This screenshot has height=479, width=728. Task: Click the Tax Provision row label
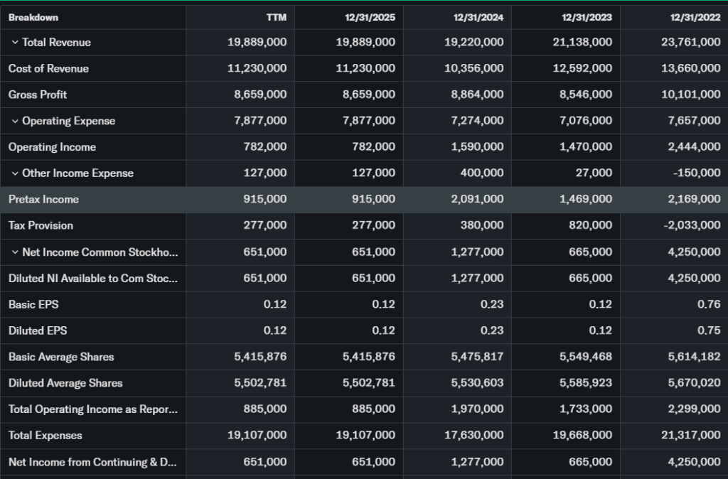click(x=41, y=226)
